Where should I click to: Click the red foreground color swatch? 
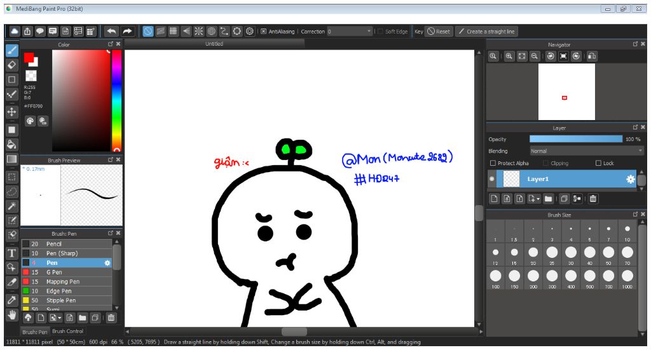[x=29, y=58]
